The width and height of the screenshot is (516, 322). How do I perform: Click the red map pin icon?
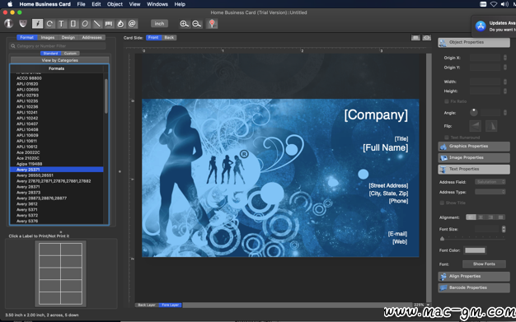[x=212, y=24]
